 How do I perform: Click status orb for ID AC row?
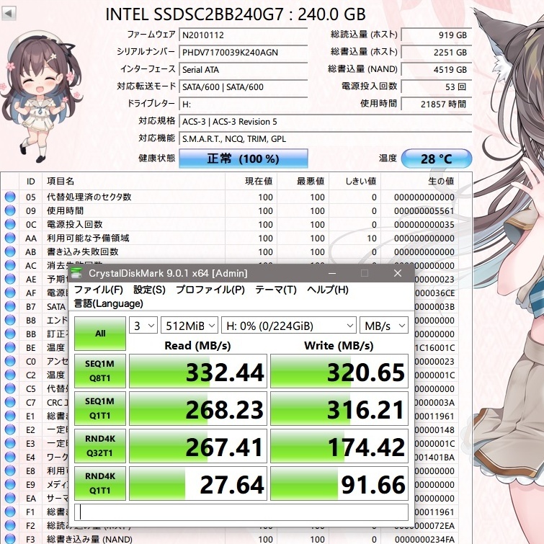tap(10, 265)
